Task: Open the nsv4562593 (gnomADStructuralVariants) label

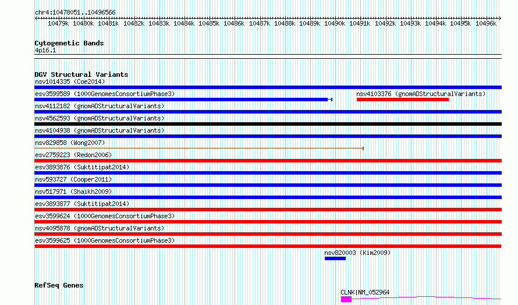Action: click(x=100, y=118)
